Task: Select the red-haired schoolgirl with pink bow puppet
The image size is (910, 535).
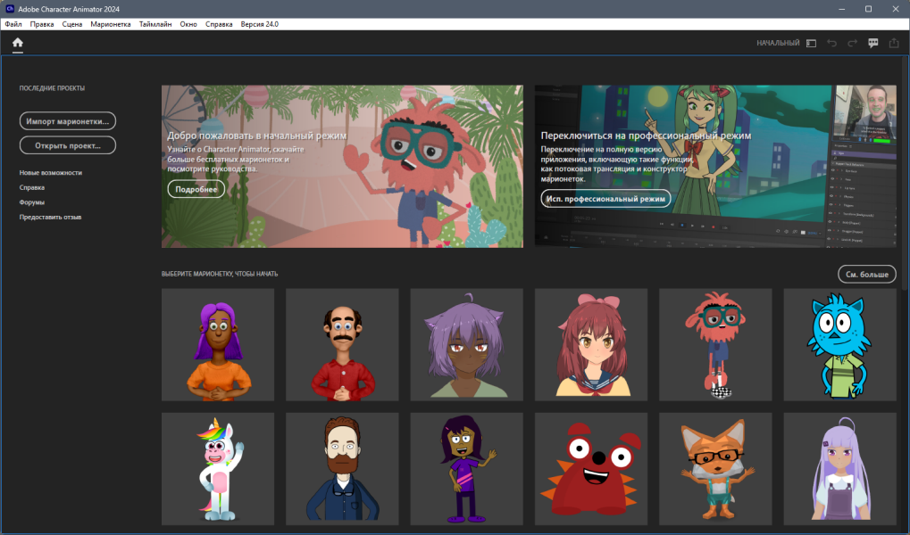Action: pyautogui.click(x=591, y=345)
